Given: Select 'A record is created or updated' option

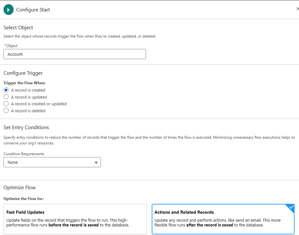Looking at the screenshot, I should [6, 104].
